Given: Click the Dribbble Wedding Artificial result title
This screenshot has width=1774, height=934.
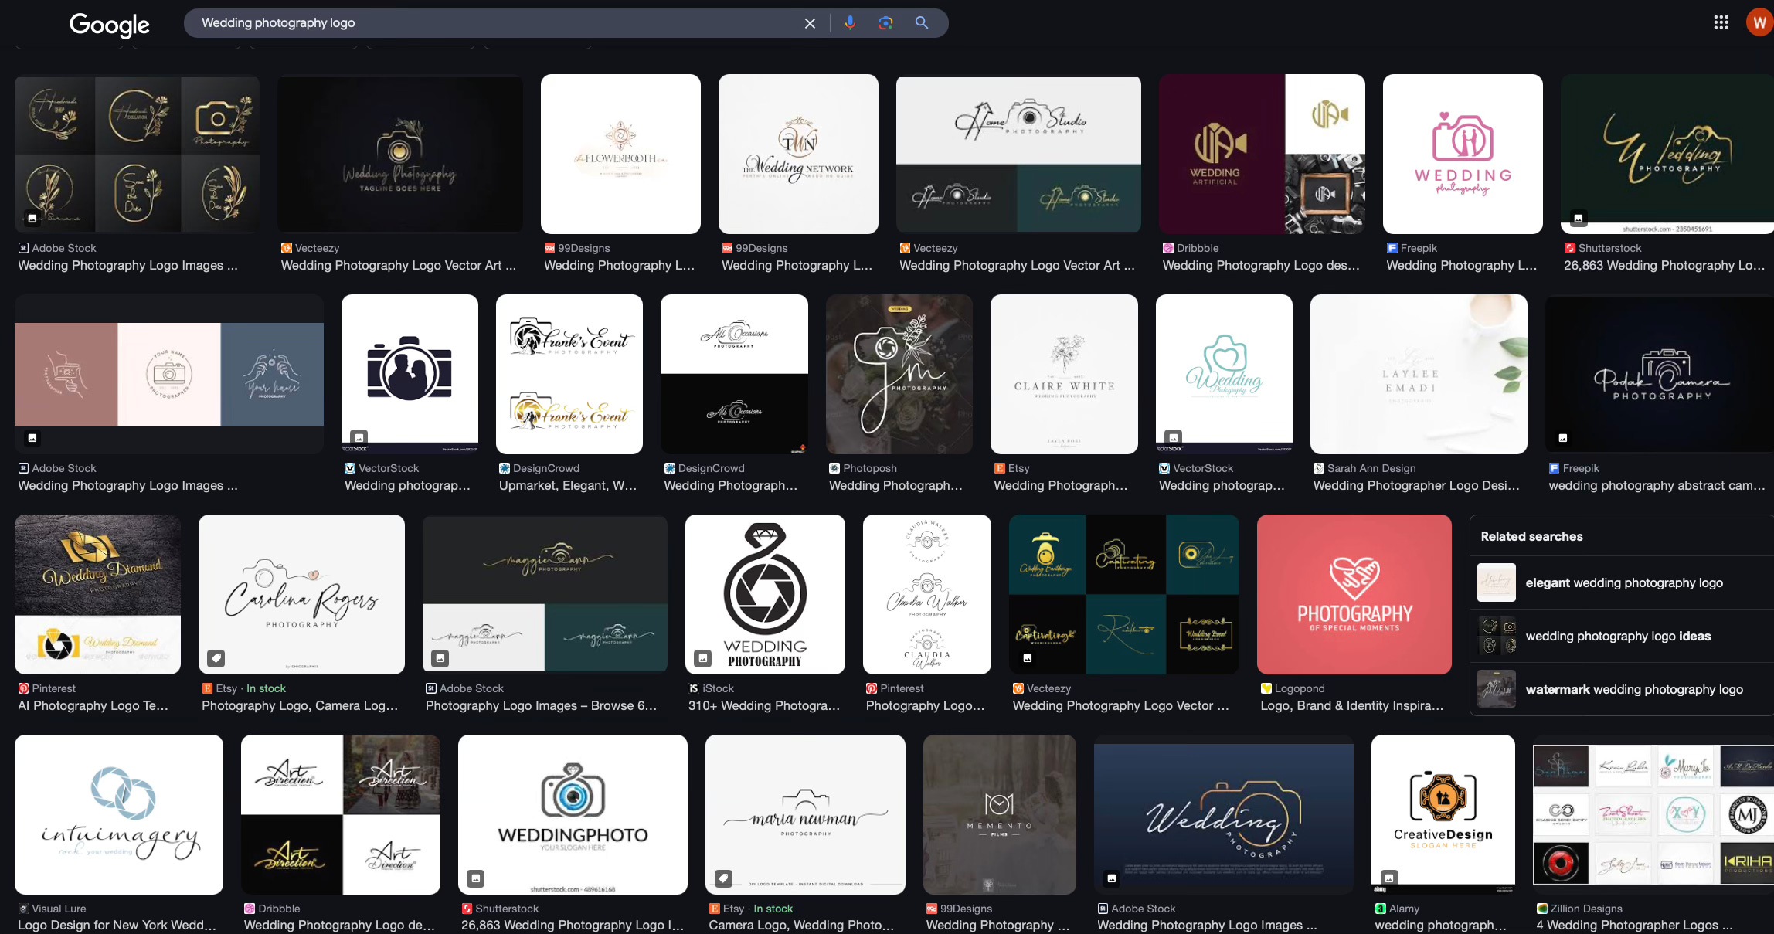Looking at the screenshot, I should (1260, 265).
